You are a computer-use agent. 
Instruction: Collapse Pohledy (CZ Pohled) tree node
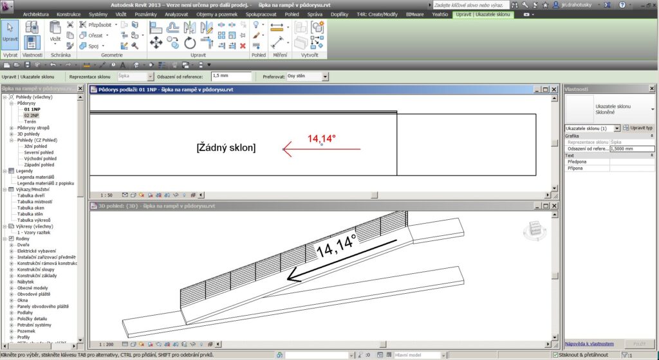(12, 140)
